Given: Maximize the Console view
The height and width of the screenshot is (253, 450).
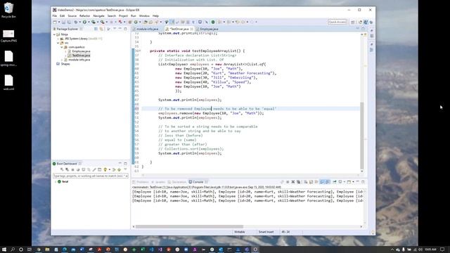Looking at the screenshot, I should click(x=363, y=182).
